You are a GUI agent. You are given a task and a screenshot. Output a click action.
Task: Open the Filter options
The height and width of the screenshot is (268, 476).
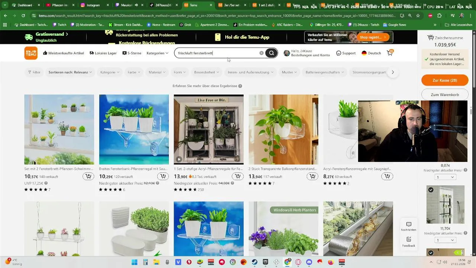click(34, 72)
